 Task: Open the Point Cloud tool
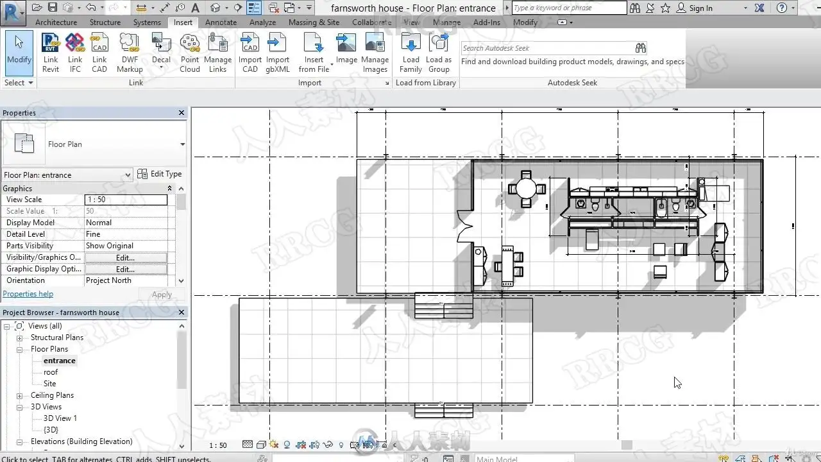click(x=190, y=53)
